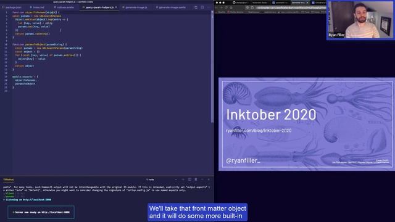This screenshot has width=395, height=222.
Task: Close the active browser tab
Action: click(307, 2)
